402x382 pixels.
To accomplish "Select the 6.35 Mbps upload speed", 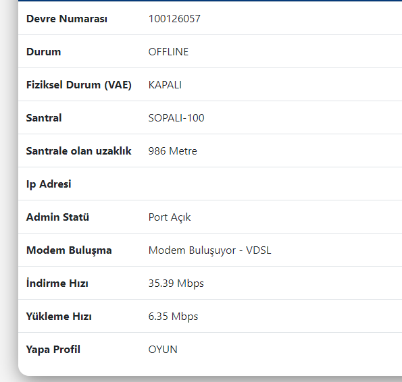I will [x=174, y=317].
